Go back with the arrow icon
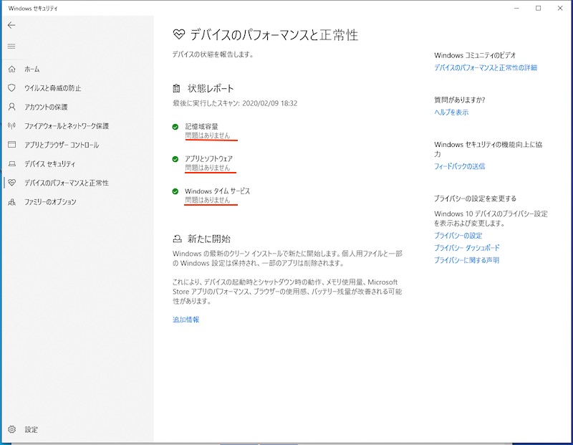This screenshot has height=445, width=573. coord(11,25)
